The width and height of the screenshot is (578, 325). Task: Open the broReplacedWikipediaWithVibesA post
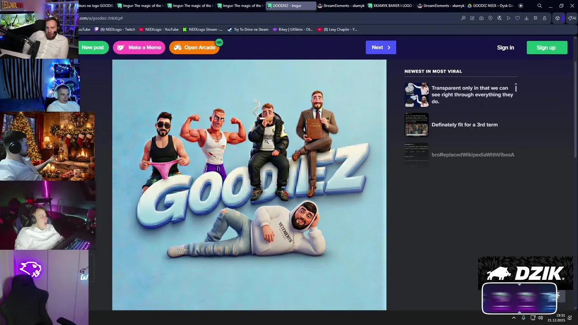coord(473,155)
